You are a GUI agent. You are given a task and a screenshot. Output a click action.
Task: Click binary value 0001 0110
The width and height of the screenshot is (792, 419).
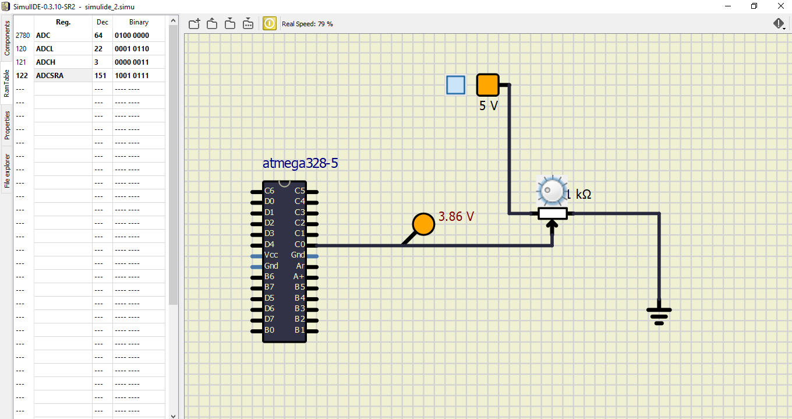click(x=139, y=49)
